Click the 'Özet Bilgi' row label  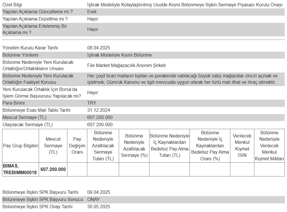(12, 5)
